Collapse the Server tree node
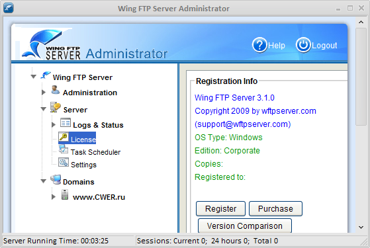Viewport: 370px width, 248px height. (x=44, y=109)
